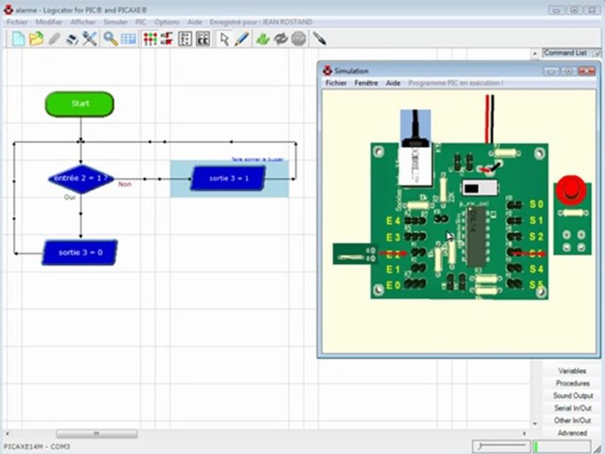Open the Variables command group
This screenshot has height=454, width=605.
pos(572,371)
